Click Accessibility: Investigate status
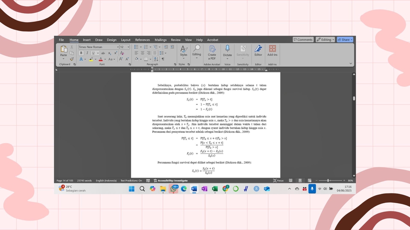This screenshot has width=410, height=230. pyautogui.click(x=170, y=181)
